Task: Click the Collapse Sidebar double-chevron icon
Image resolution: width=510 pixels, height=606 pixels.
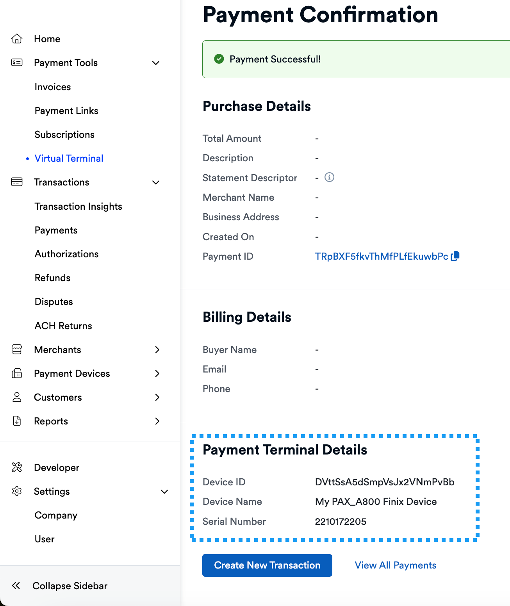Action: [16, 586]
